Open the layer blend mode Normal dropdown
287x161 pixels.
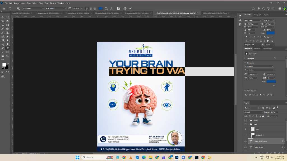pos(253,112)
